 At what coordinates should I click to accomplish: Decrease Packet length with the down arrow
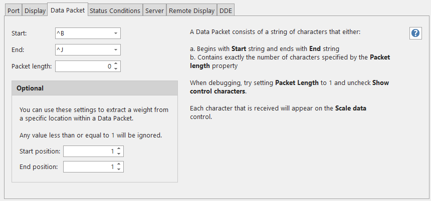click(x=116, y=68)
